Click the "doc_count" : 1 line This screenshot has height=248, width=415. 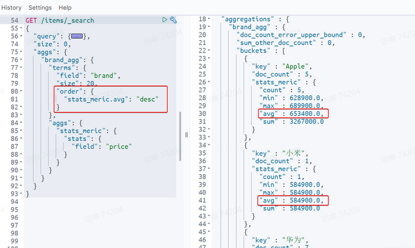click(282, 161)
